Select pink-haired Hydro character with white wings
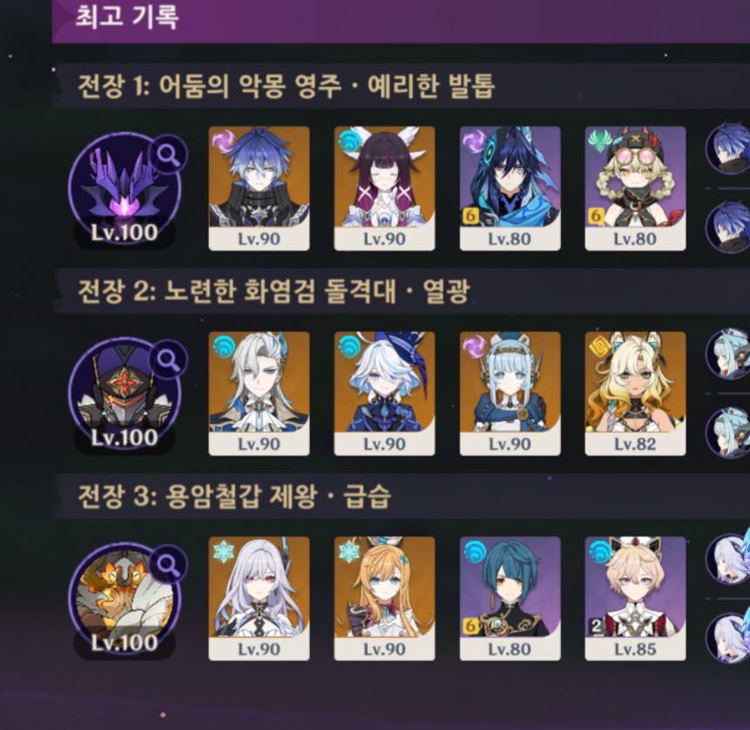Image resolution: width=750 pixels, height=730 pixels. 384,188
